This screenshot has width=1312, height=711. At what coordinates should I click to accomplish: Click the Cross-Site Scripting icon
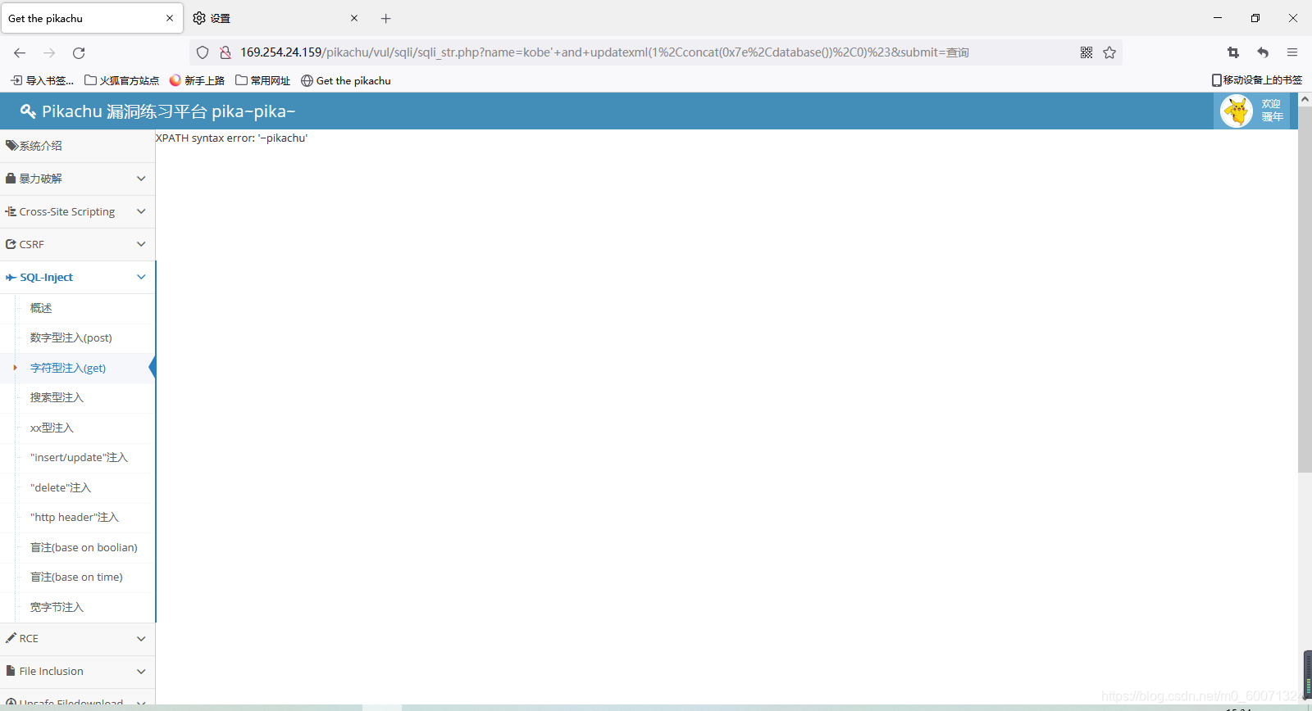[x=11, y=211]
